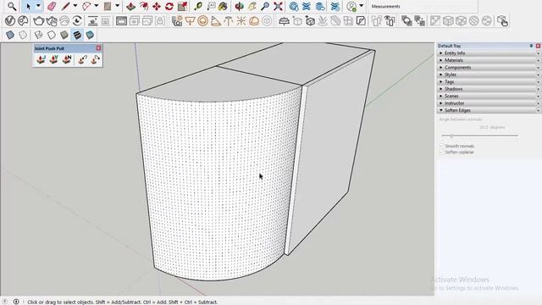Select the Pan hand tool
The height and width of the screenshot is (305, 542).
252,6
